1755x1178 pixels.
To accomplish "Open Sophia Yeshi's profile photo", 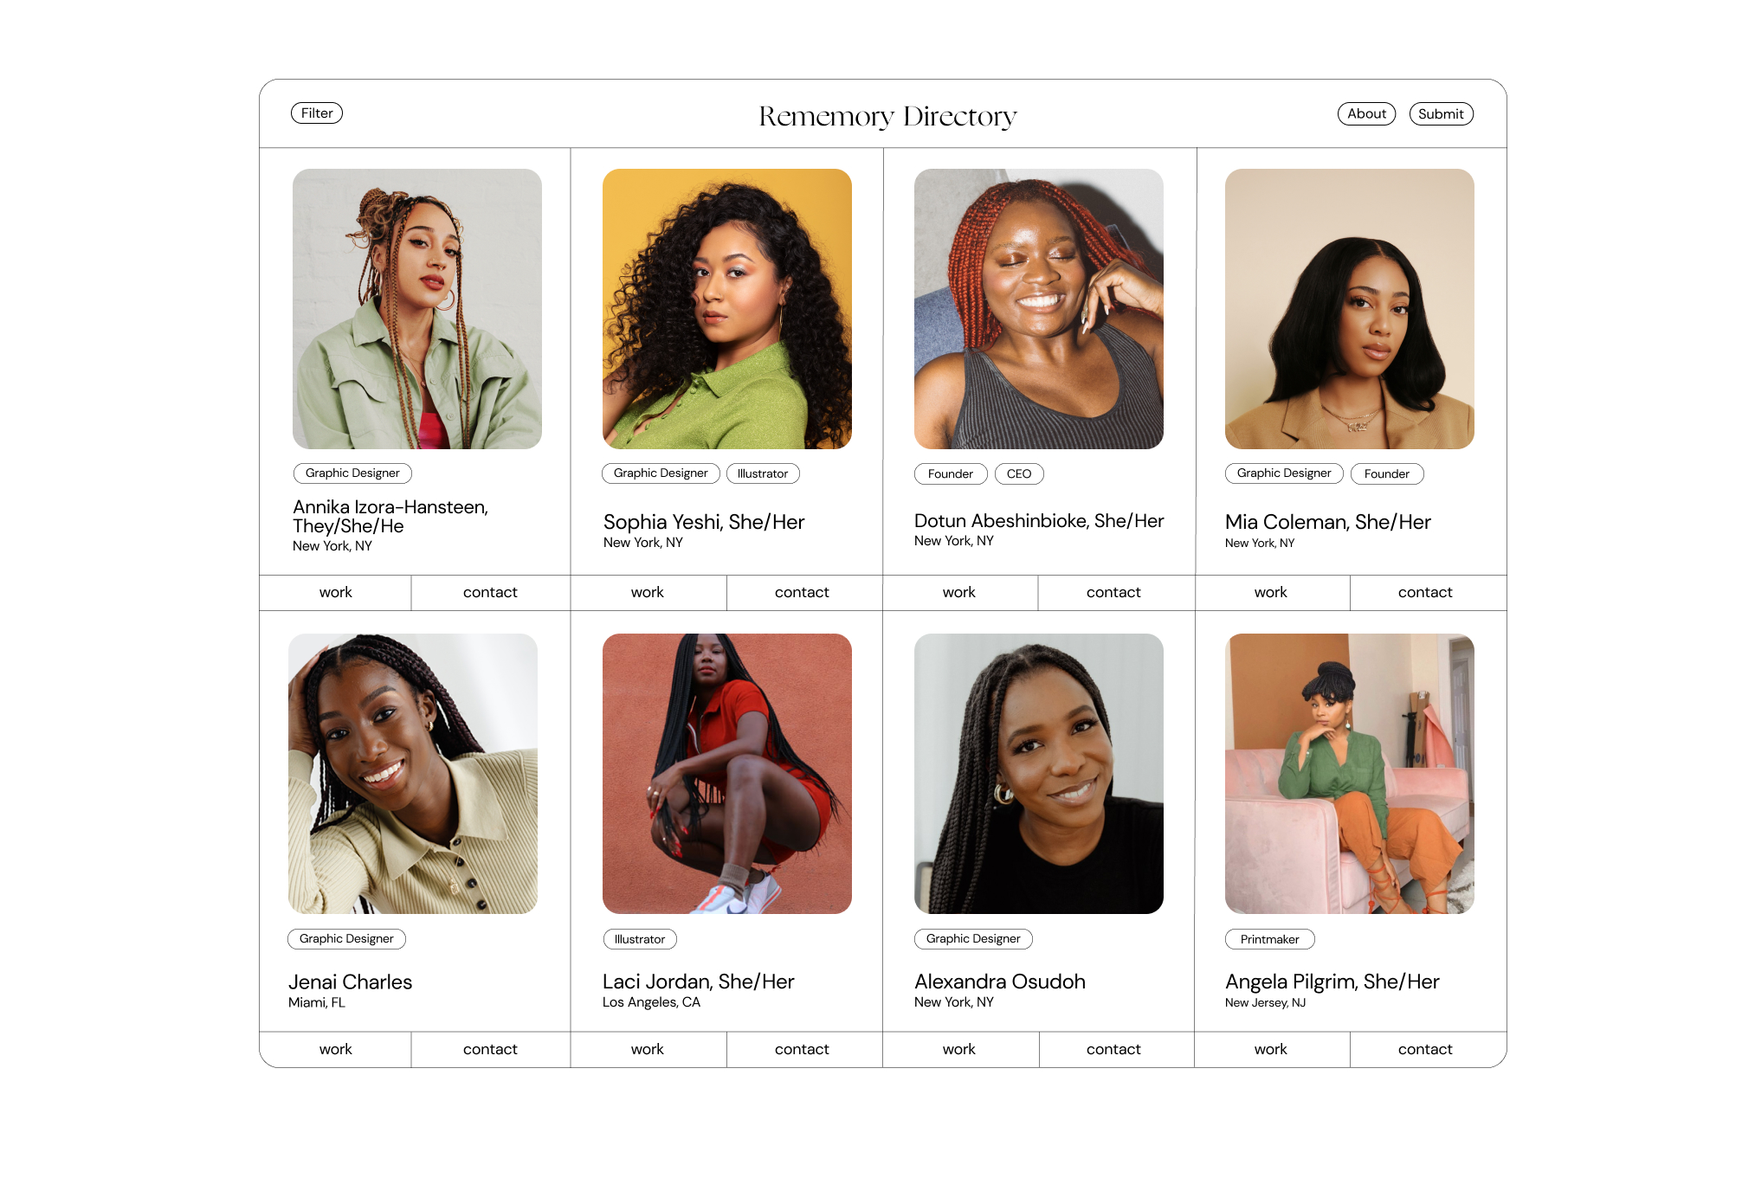I will [727, 309].
